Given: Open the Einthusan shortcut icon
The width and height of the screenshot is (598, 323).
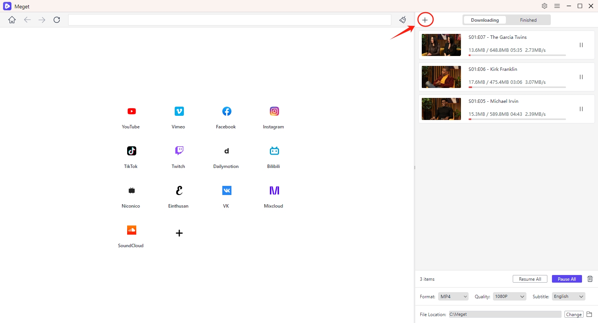Looking at the screenshot, I should pos(179,190).
